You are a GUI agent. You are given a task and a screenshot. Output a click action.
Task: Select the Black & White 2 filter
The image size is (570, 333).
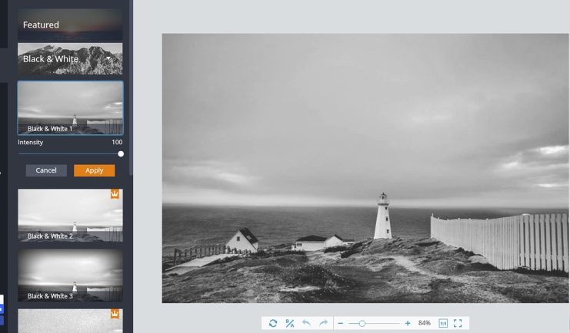coord(70,216)
